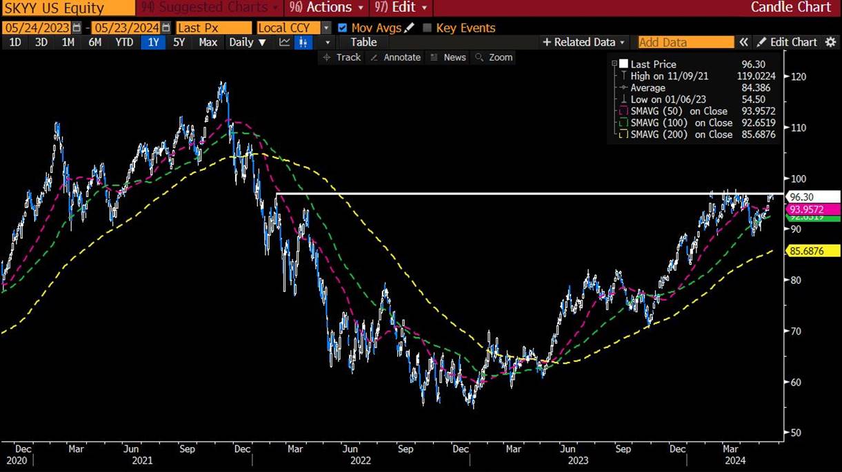Viewport: 842px width, 472px height.
Task: Click SMAVG (50) pink legend swatch
Action: [x=623, y=111]
